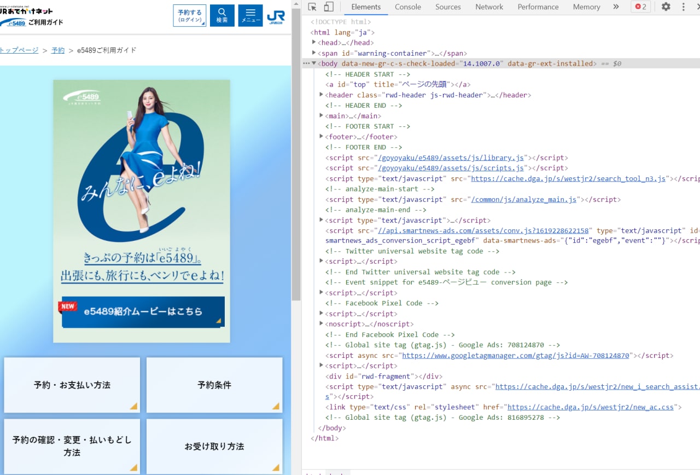700x475 pixels.
Task: Open the search_tool_n3.js source link
Action: click(x=568, y=178)
